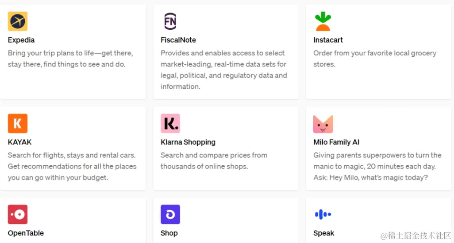Click the Instacart carrot icon

[x=323, y=21]
